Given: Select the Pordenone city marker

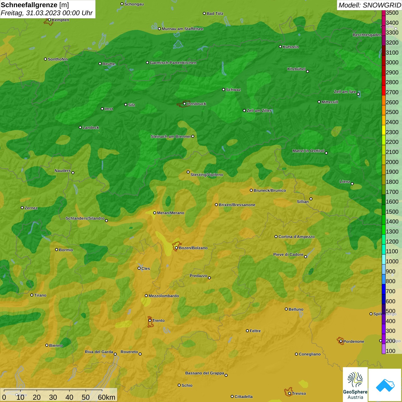Looking at the screenshot, I should pos(341,341).
